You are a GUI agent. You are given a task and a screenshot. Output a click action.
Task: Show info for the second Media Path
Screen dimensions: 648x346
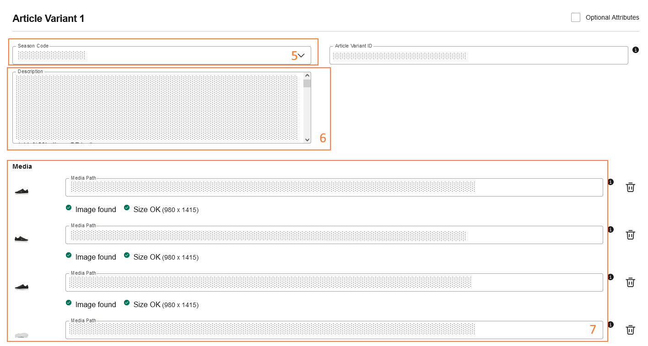click(610, 229)
